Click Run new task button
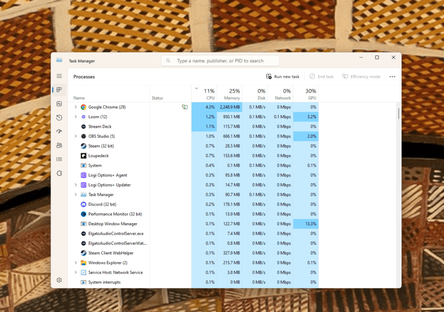Viewport: 444px width, 312px height. point(283,77)
